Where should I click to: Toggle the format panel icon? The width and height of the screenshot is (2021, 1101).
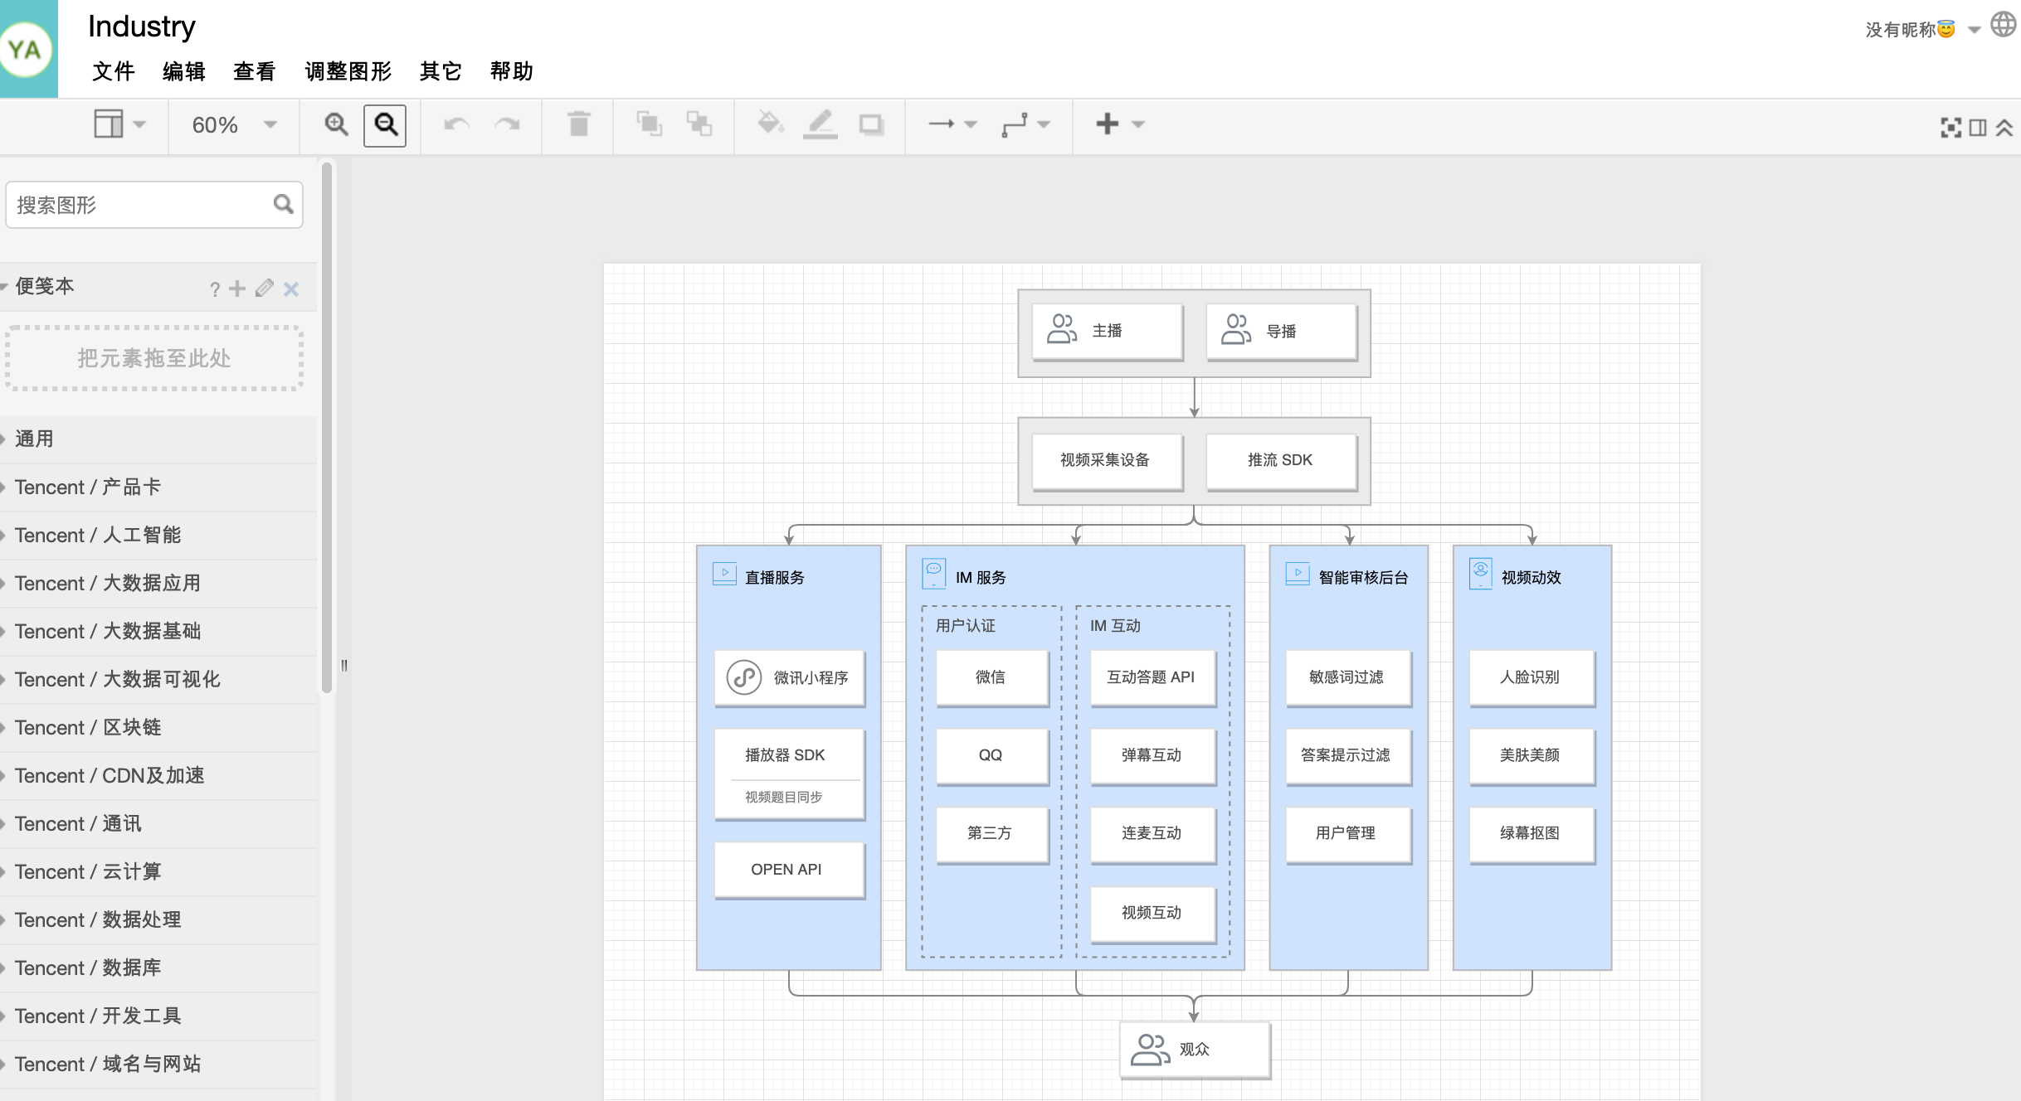1978,128
